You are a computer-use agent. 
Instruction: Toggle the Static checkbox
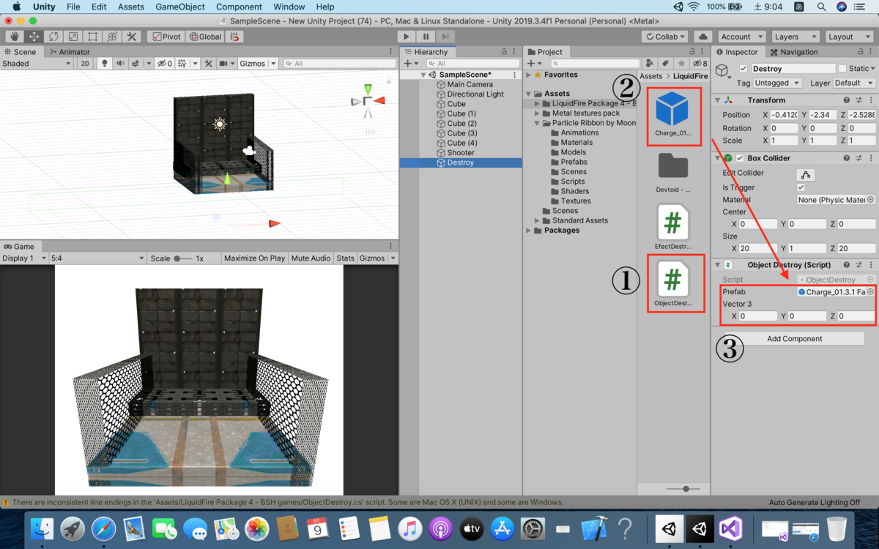click(x=842, y=69)
